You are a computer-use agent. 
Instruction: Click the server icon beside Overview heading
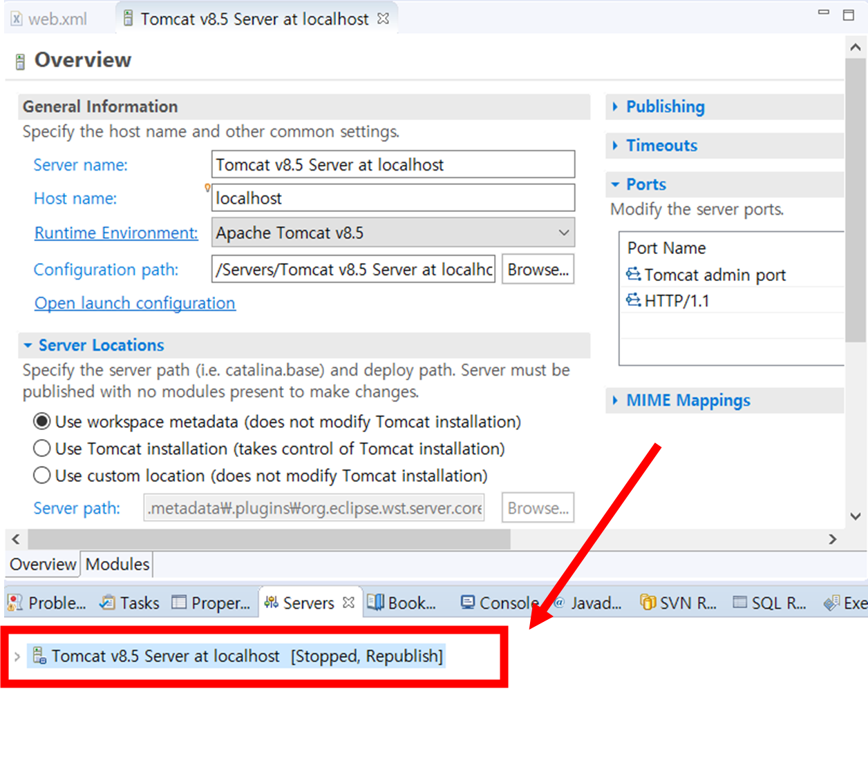coord(20,61)
